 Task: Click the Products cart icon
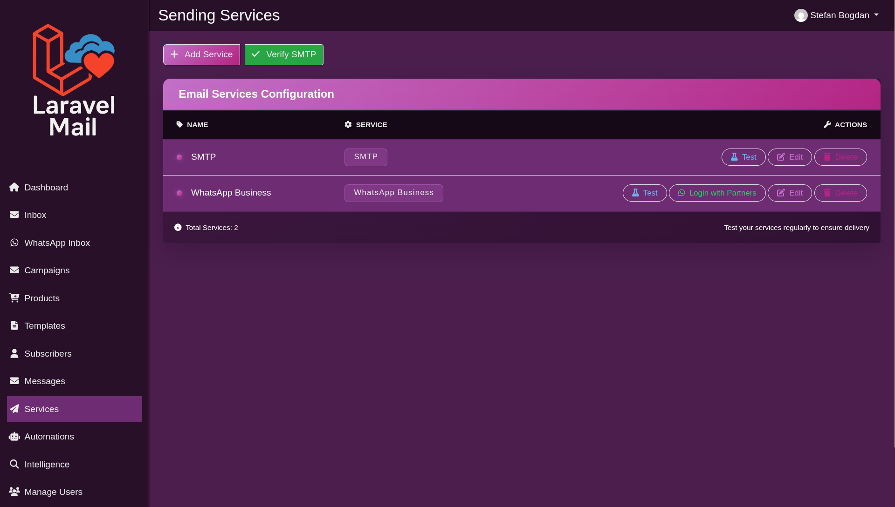[14, 298]
